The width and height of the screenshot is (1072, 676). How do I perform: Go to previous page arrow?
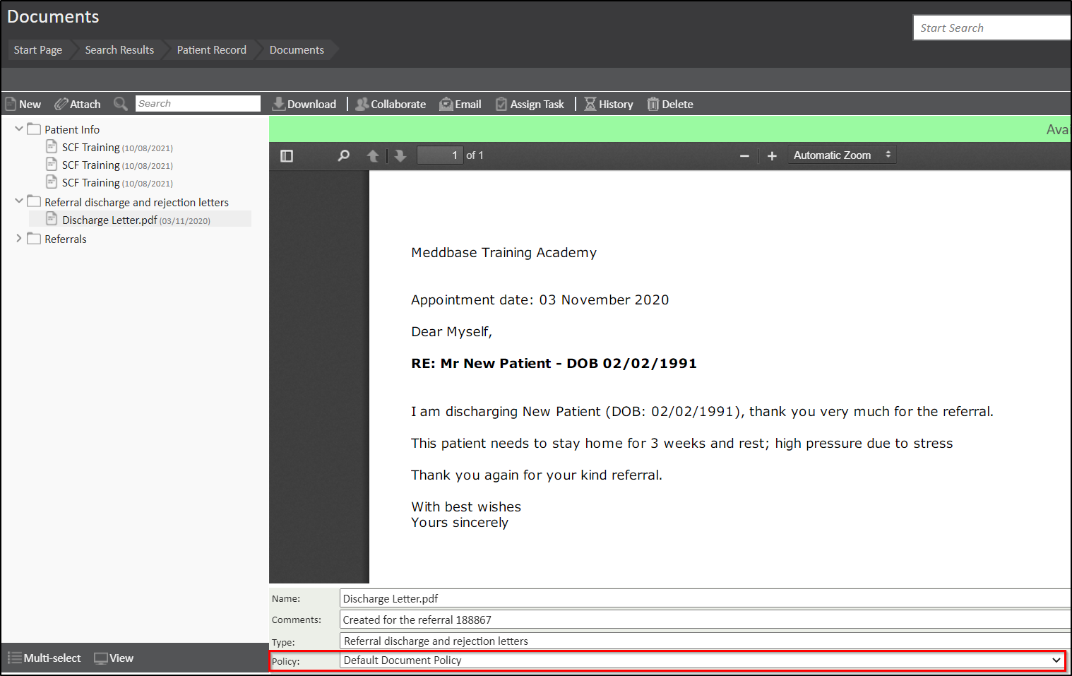pyautogui.click(x=373, y=155)
